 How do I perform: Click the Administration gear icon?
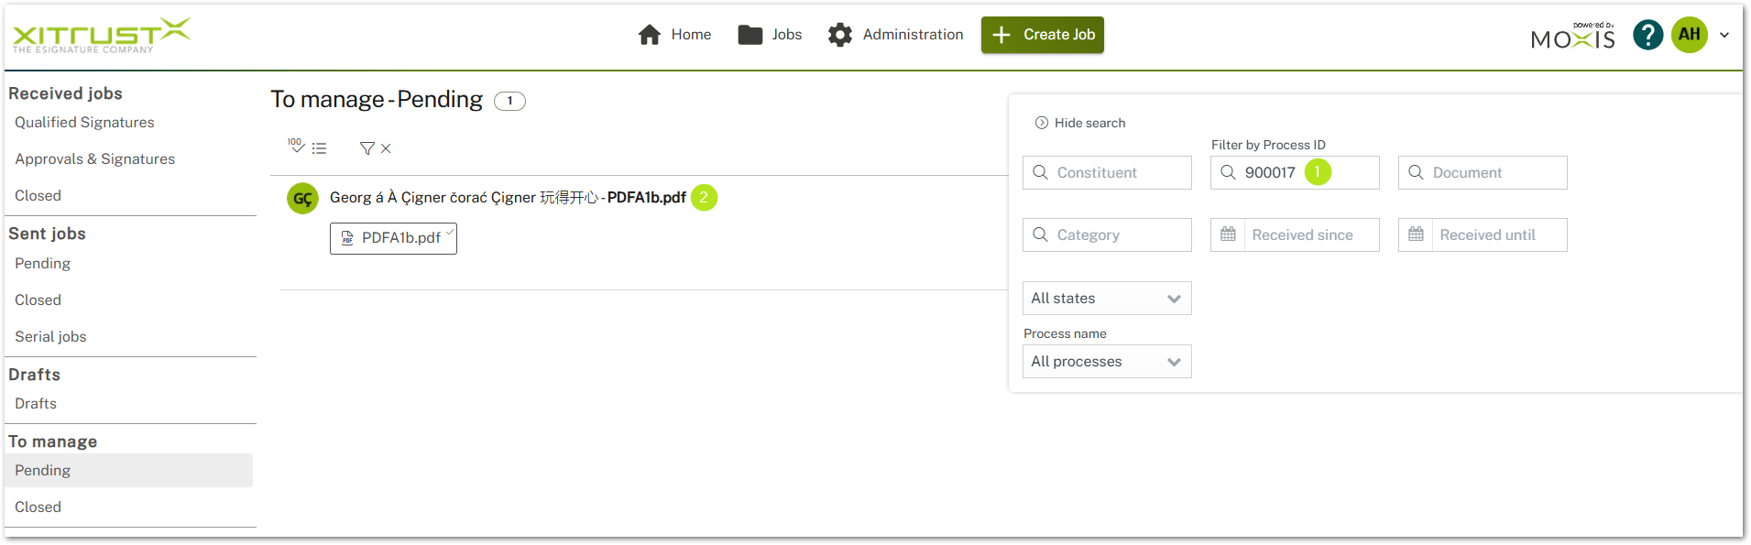click(840, 34)
